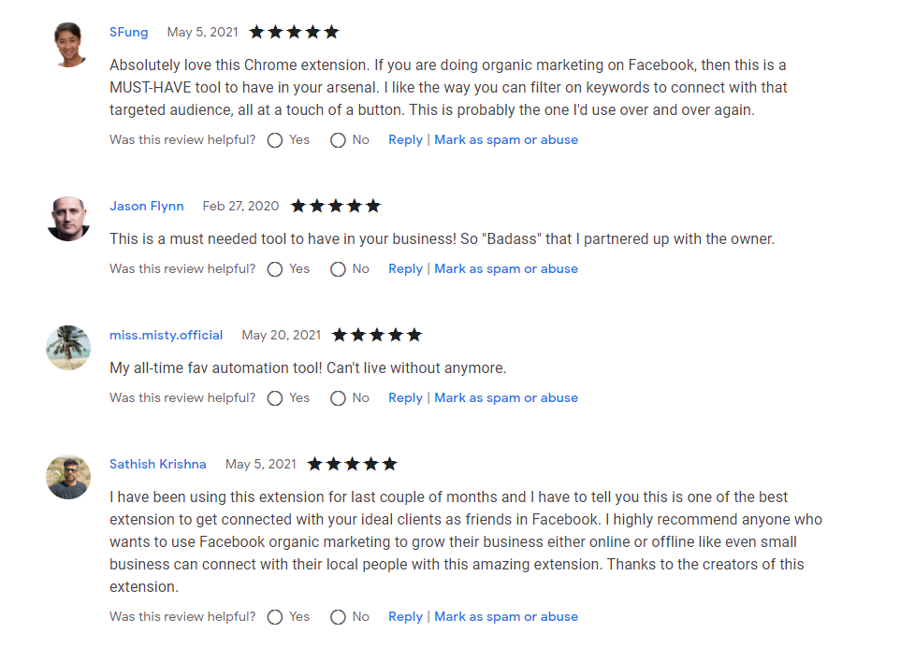Image resolution: width=900 pixels, height=648 pixels.
Task: Click miss.misty.official palm tree avatar
Action: pos(68,348)
